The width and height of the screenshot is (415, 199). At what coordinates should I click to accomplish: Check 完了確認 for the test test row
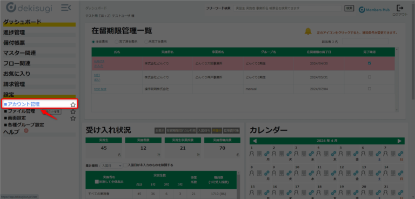tap(370, 89)
